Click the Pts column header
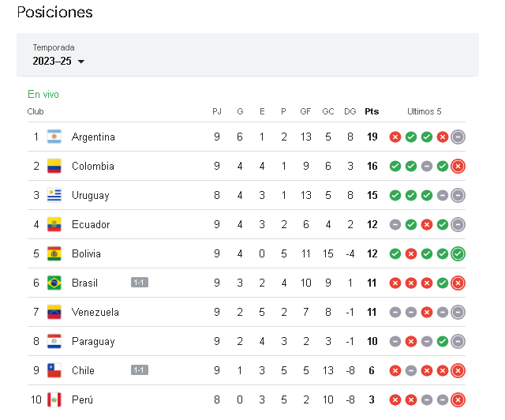The width and height of the screenshot is (505, 420). click(372, 111)
